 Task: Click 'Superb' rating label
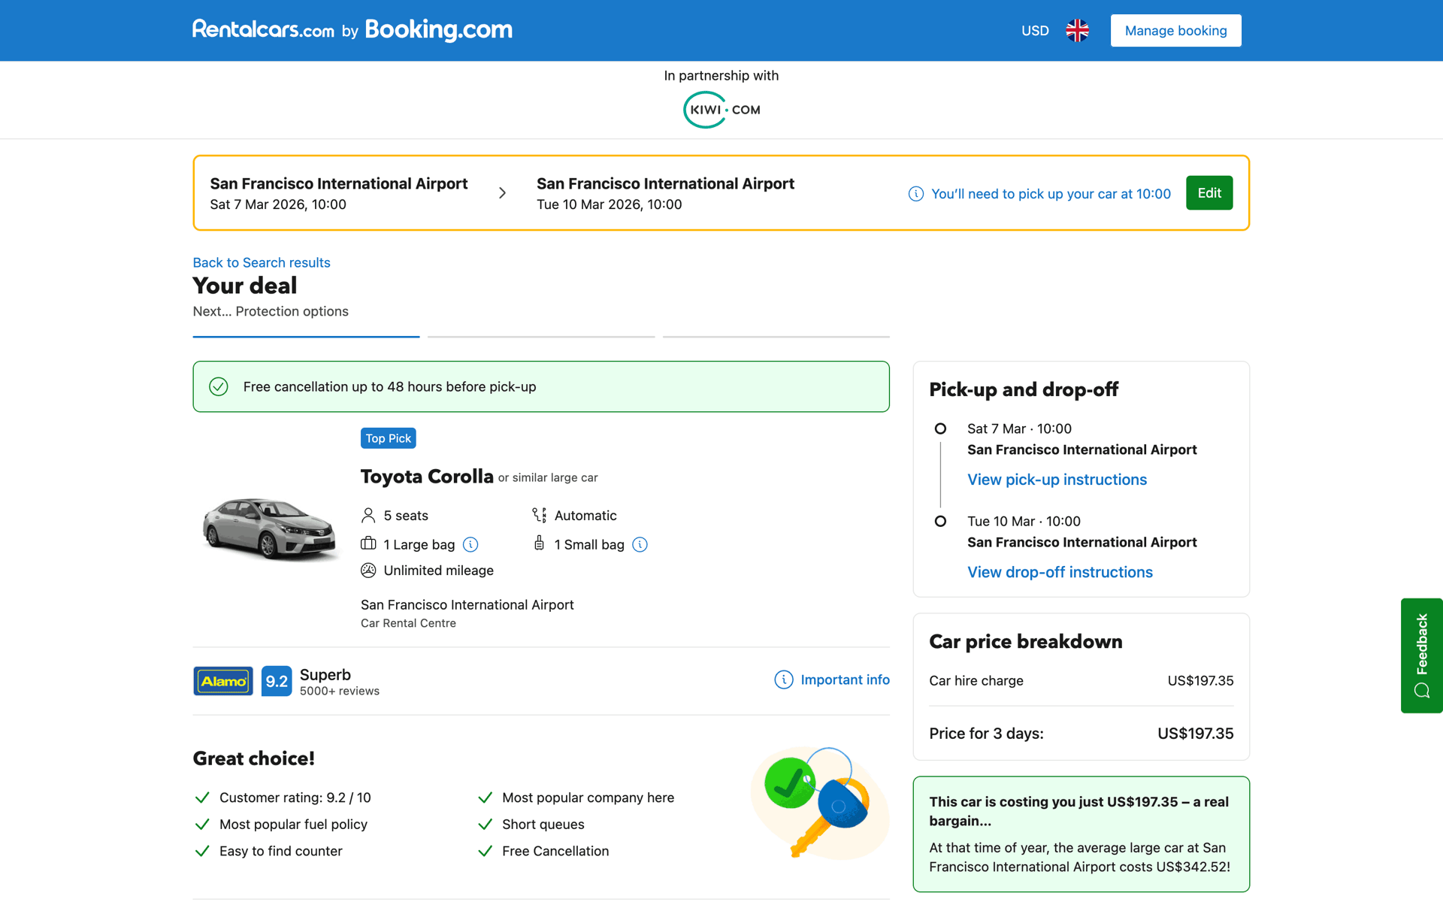325,674
